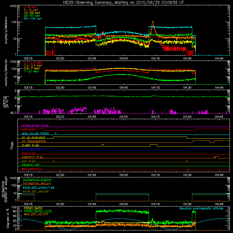Select the 50-100 keV legend label
Screen dimensions: 233x233
tap(33, 19)
